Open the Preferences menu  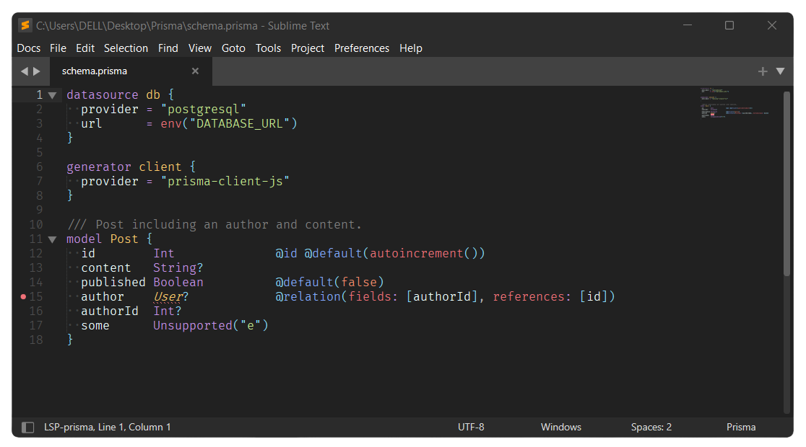362,48
